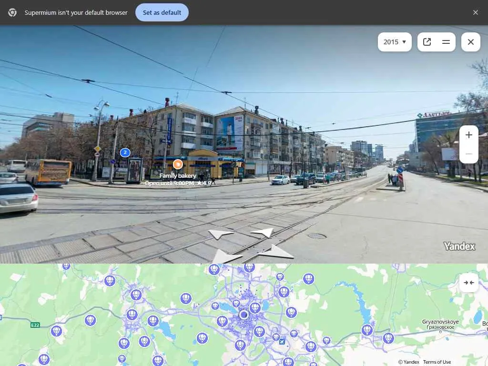Click the share panorama icon

(427, 42)
